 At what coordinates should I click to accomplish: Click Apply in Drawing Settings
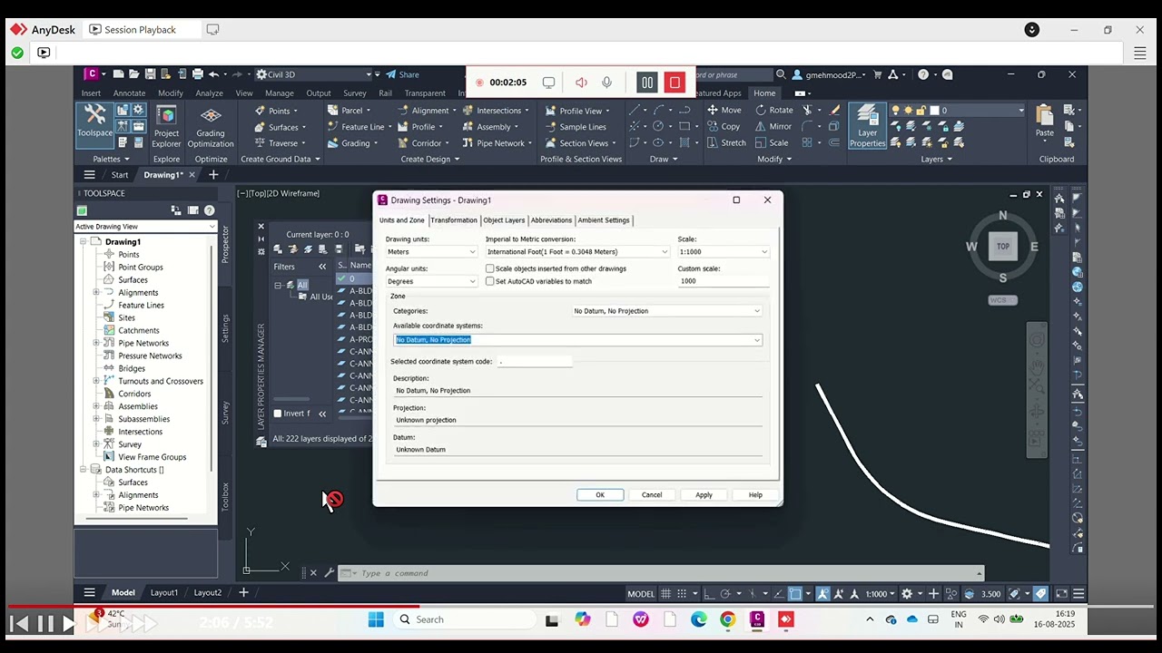click(704, 495)
